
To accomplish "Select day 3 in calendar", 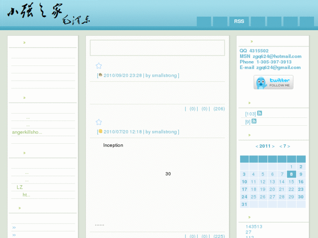I will pyautogui.click(x=244, y=174).
